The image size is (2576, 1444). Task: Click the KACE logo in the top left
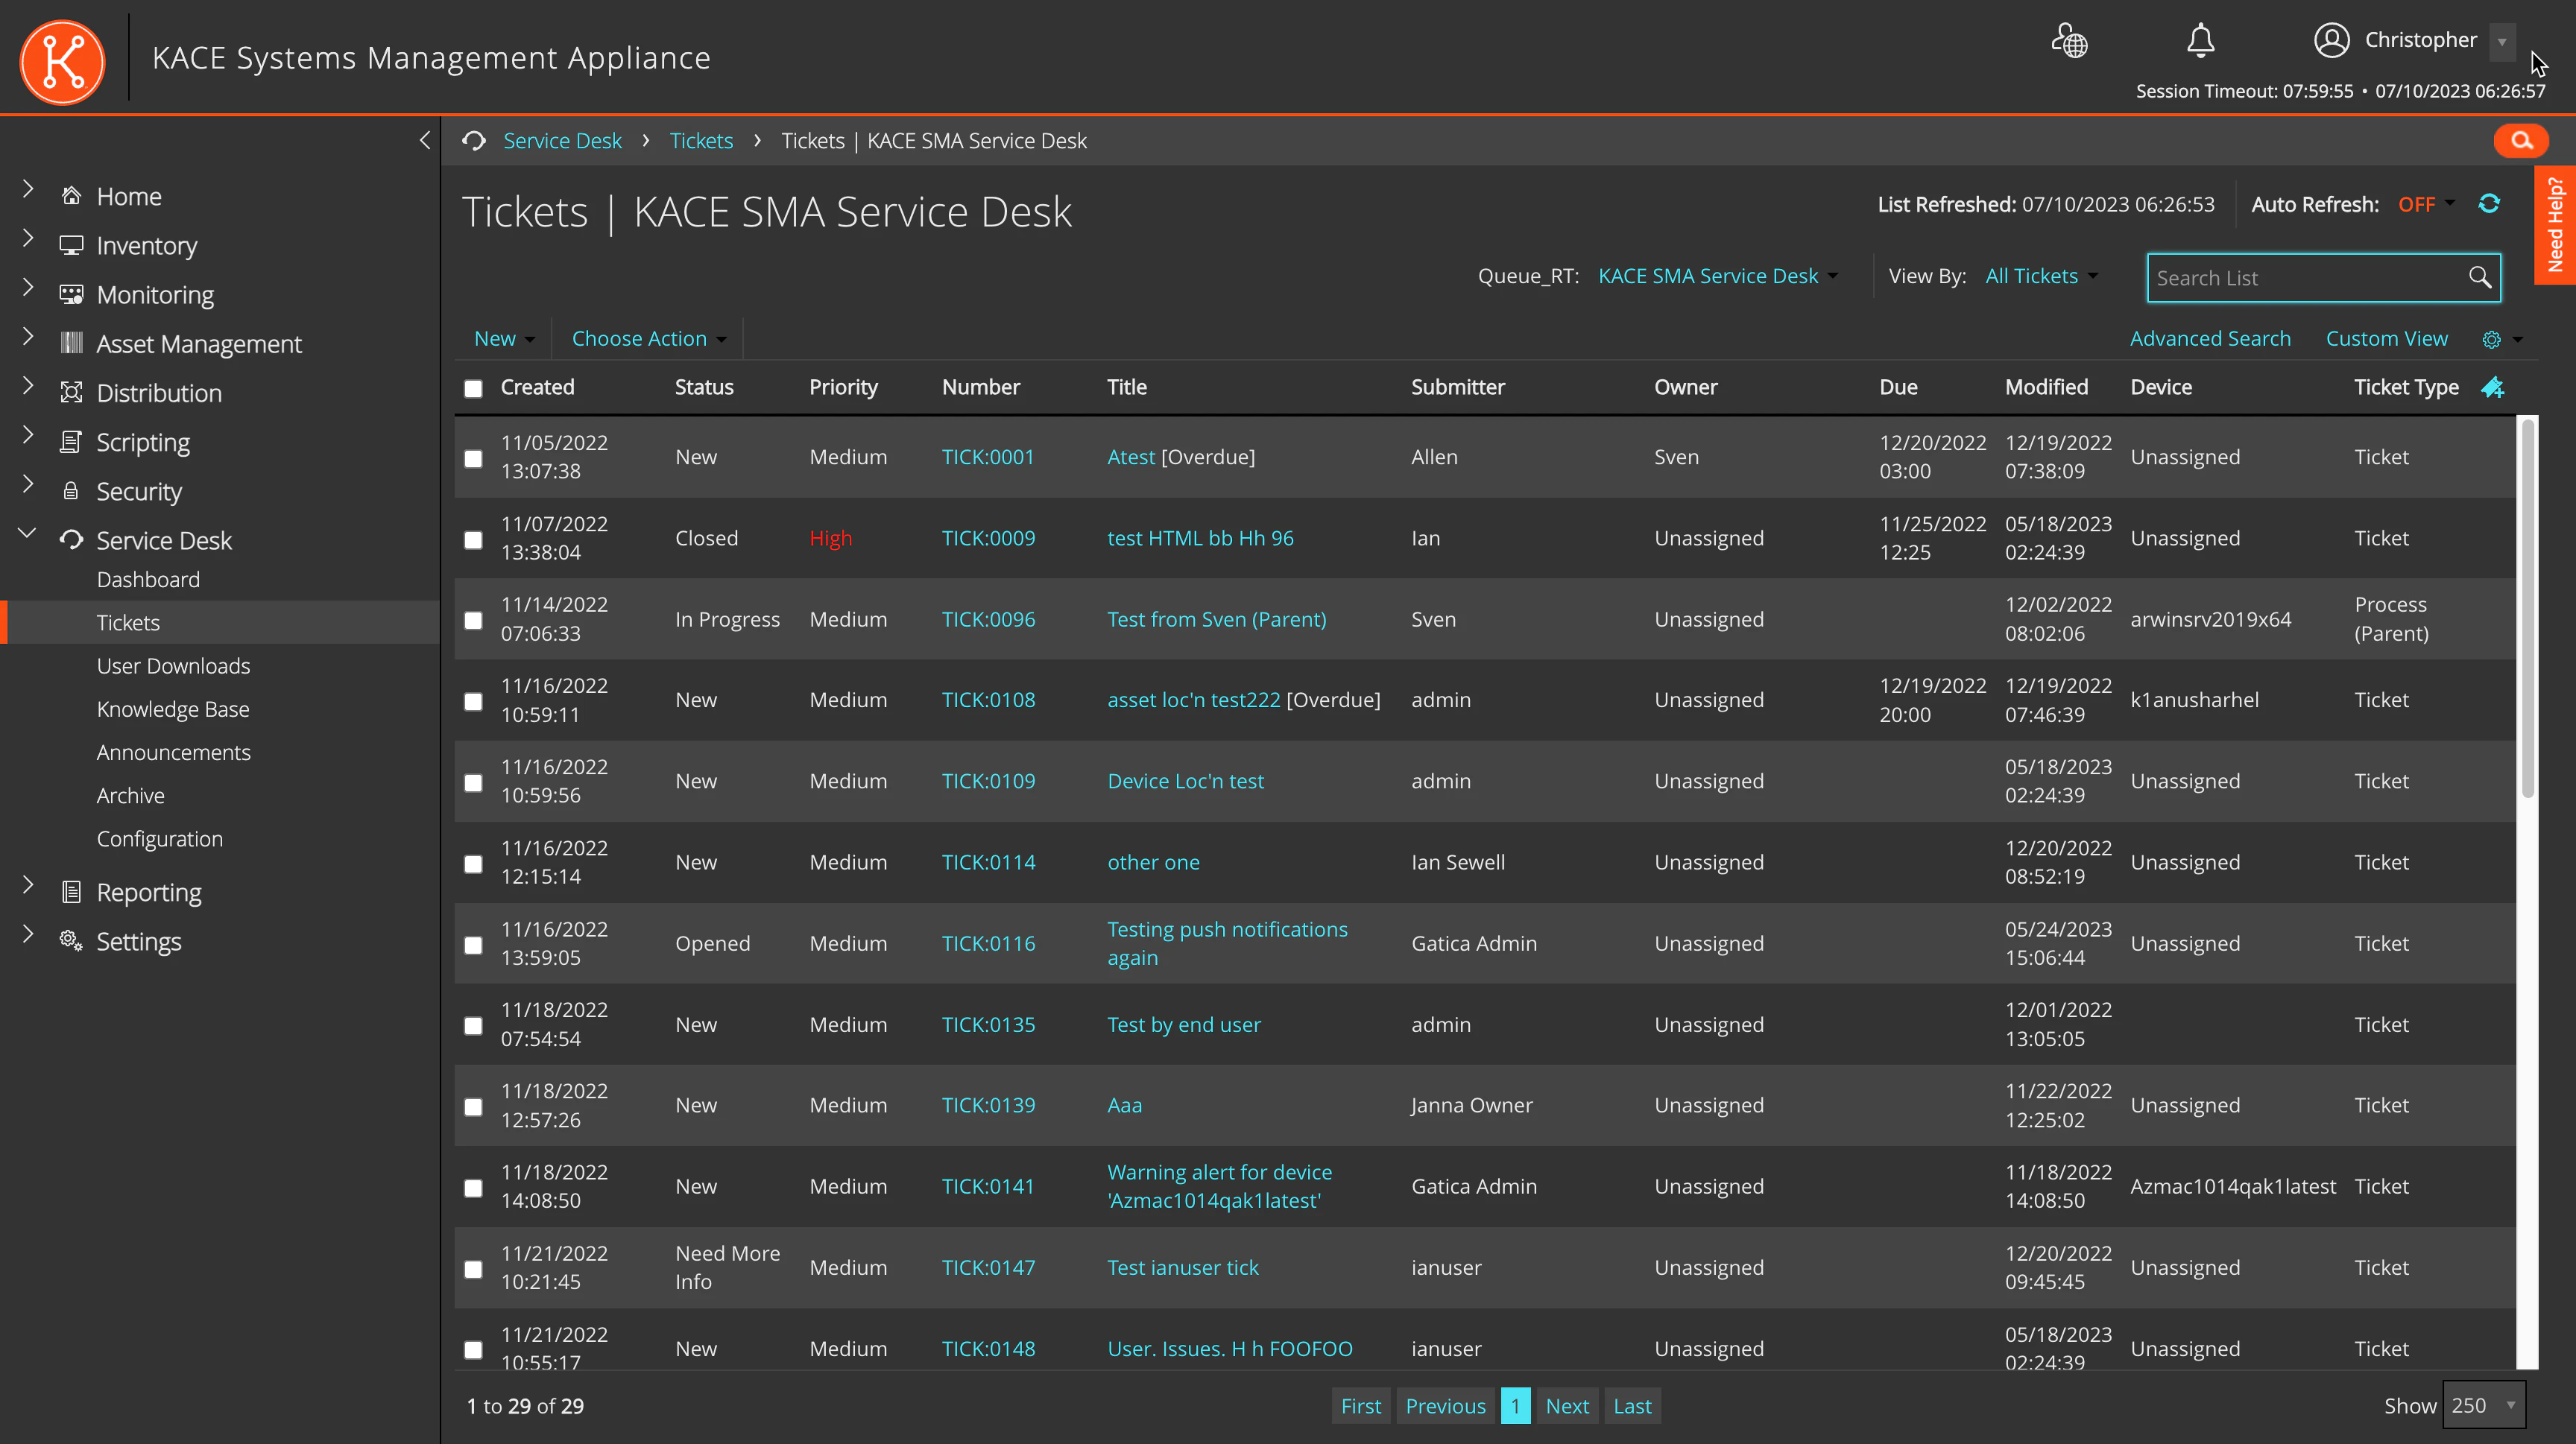[x=62, y=62]
